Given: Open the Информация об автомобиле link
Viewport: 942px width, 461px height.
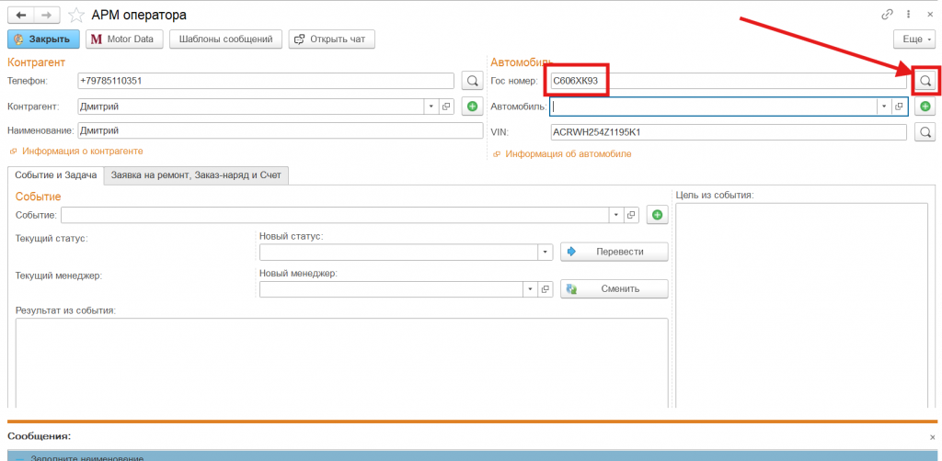Looking at the screenshot, I should tap(568, 154).
